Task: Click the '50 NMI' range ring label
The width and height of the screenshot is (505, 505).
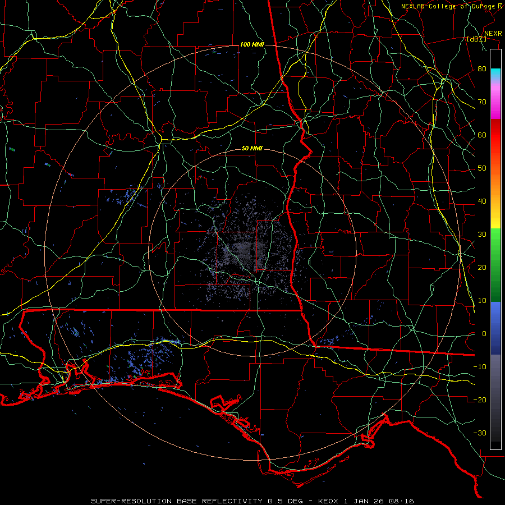Action: click(x=252, y=148)
